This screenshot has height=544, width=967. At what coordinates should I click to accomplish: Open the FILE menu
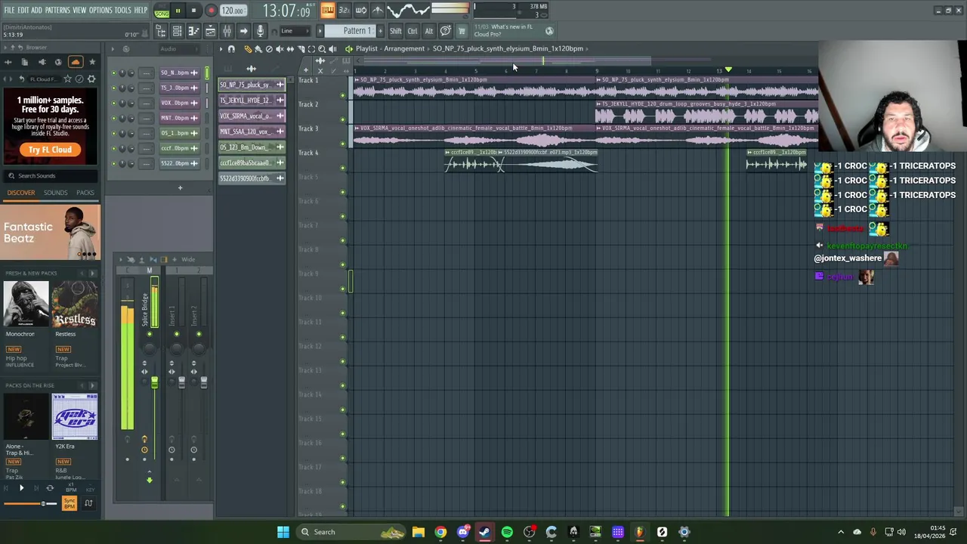(x=9, y=10)
